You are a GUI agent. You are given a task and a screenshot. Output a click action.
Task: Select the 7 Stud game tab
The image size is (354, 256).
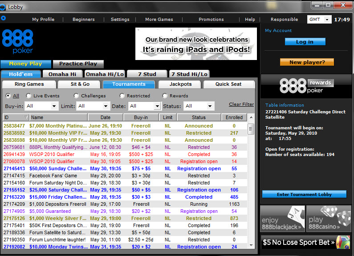(147, 74)
